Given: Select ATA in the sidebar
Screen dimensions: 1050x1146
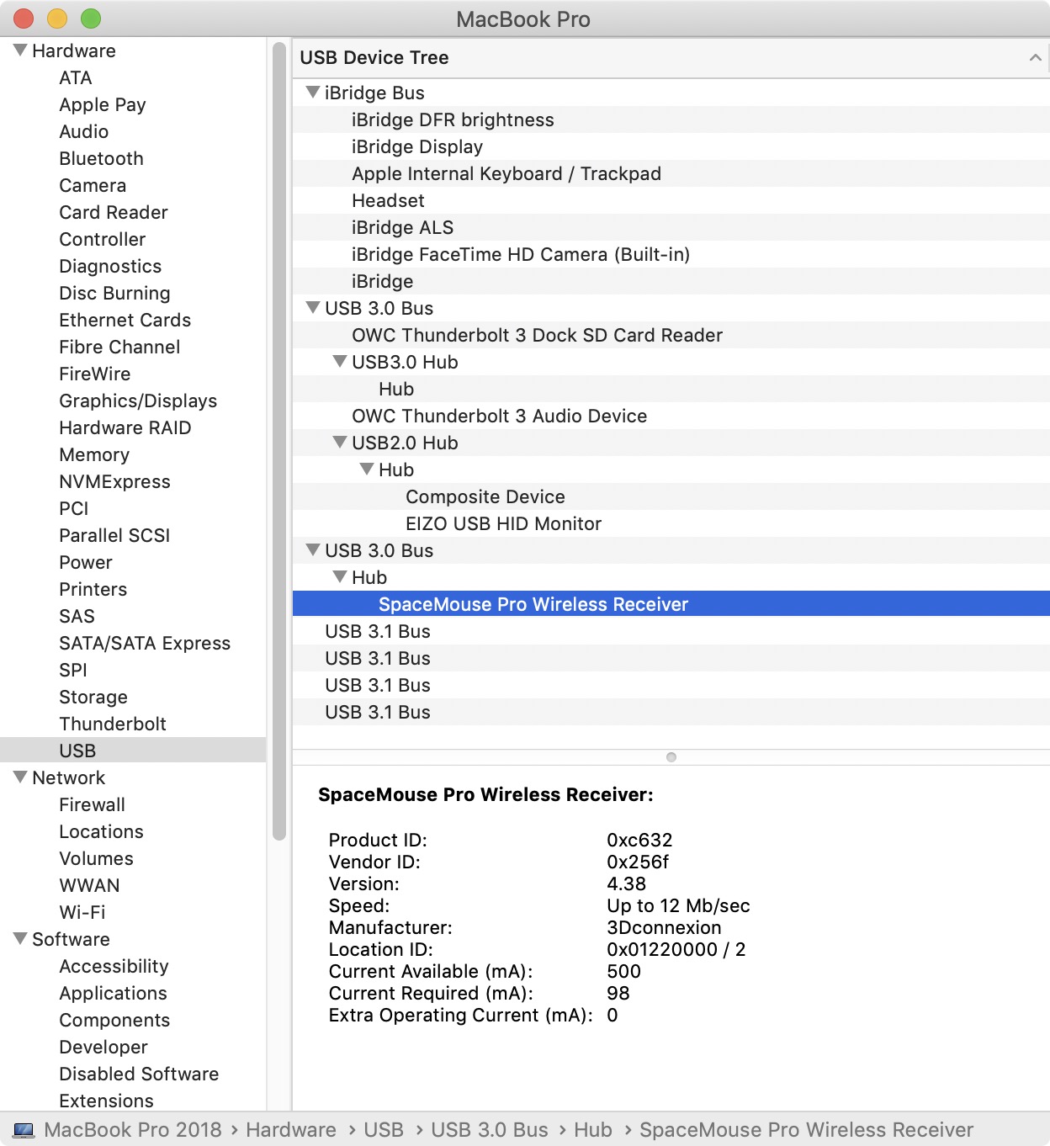Looking at the screenshot, I should tap(76, 77).
